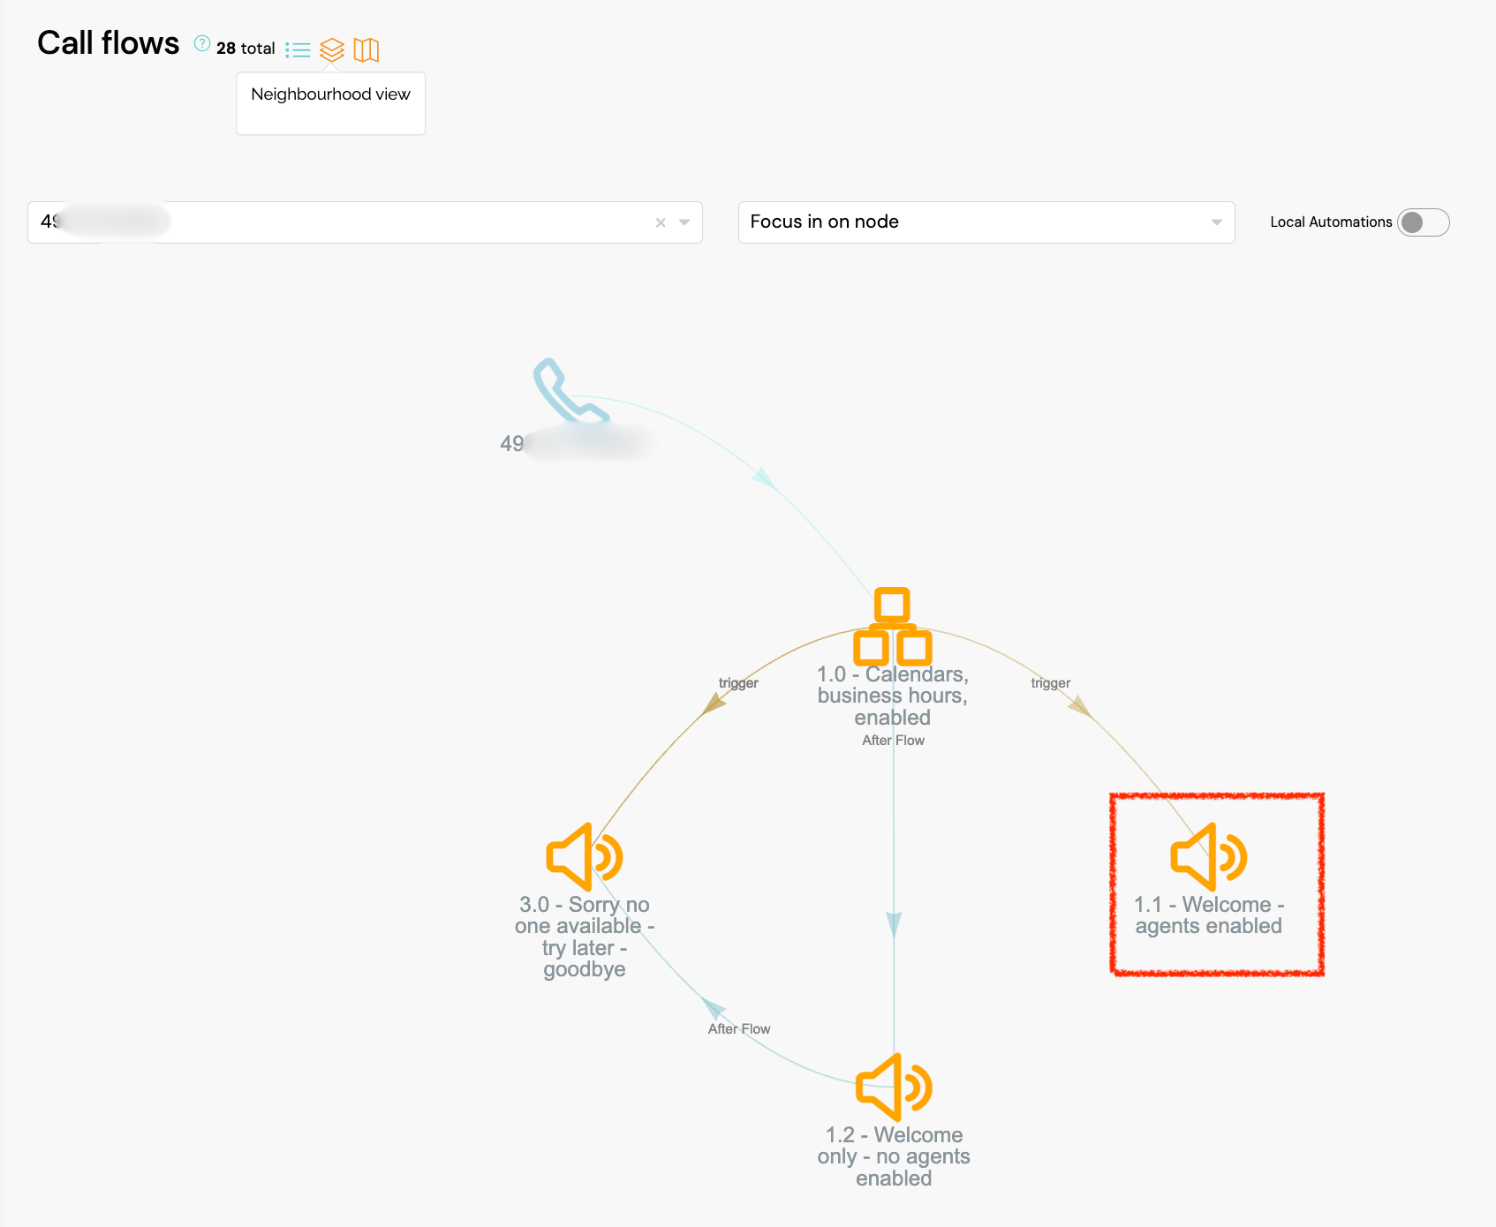Click the left trigger edge label
The image size is (1496, 1227).
coord(738,683)
